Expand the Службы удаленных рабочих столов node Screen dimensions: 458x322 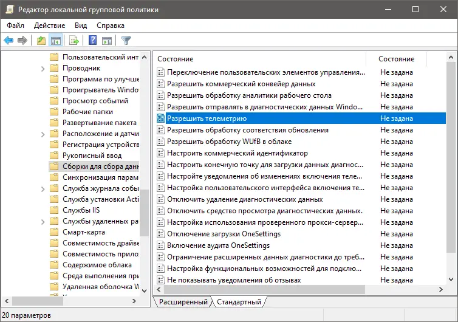43,221
